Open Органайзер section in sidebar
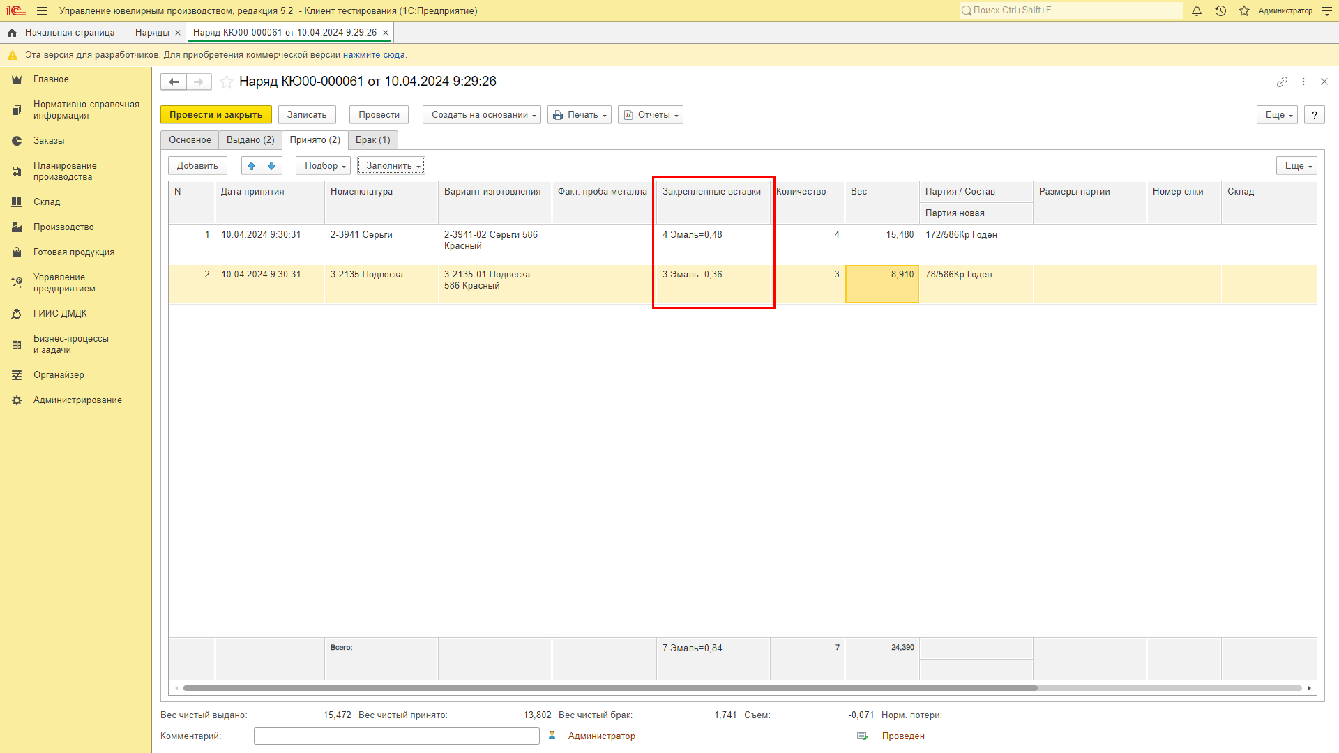This screenshot has width=1339, height=753. tap(59, 375)
